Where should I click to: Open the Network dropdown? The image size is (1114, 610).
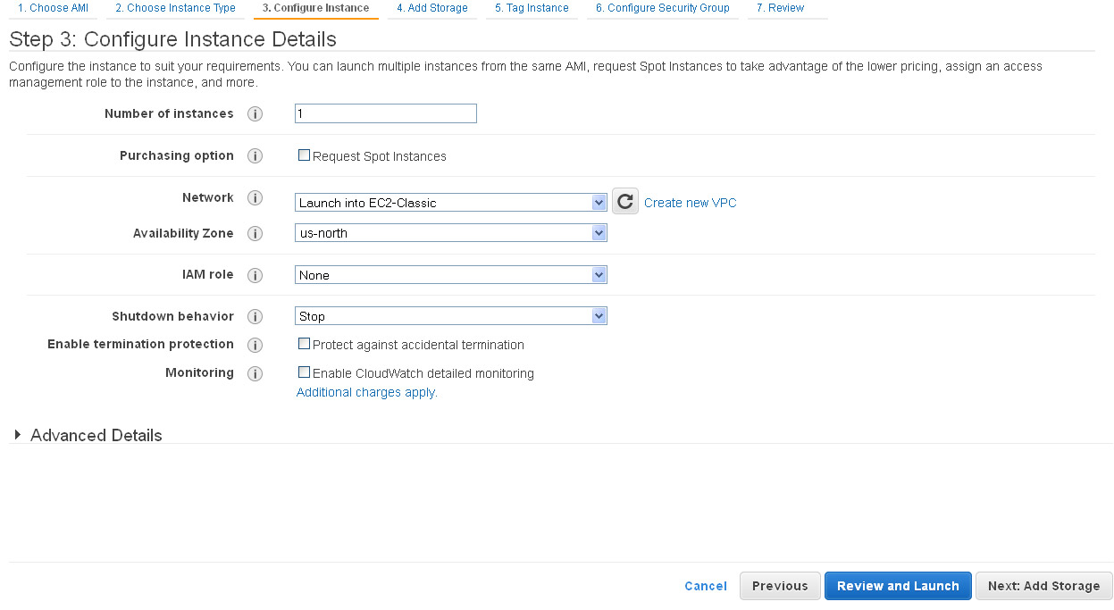(451, 203)
